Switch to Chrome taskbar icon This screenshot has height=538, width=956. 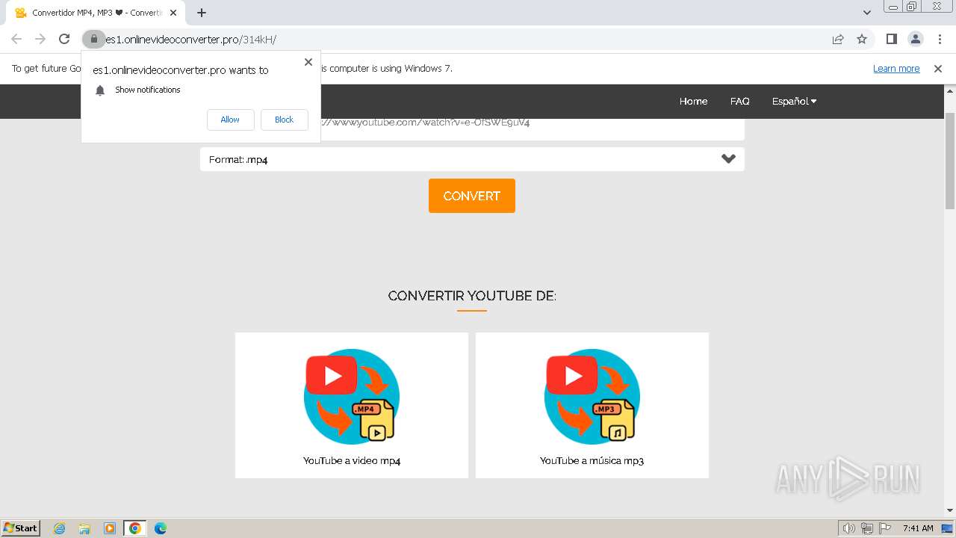click(135, 528)
